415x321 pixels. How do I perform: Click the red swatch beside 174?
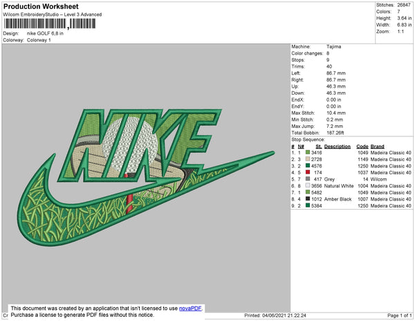point(308,172)
